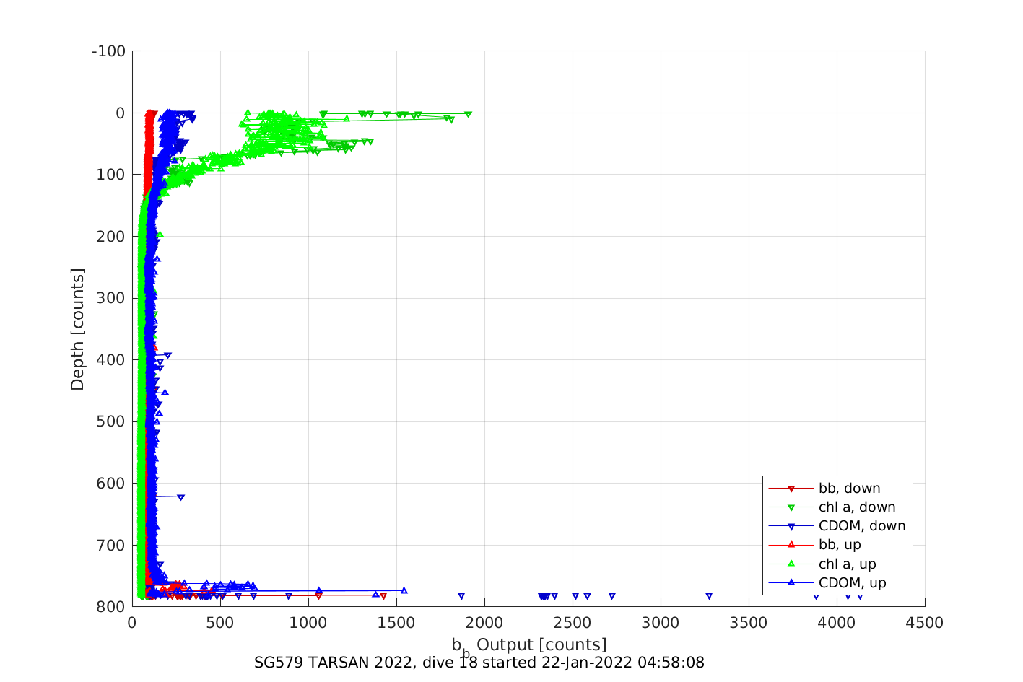
Task: Click the CDOM down outlier marker near depth 620
Action: (180, 497)
